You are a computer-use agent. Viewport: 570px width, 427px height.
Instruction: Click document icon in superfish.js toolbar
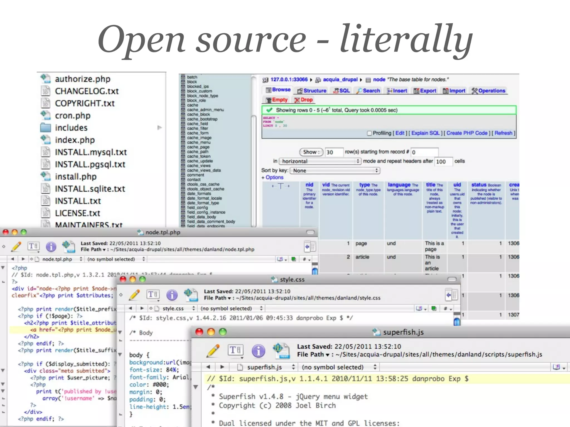click(x=282, y=351)
